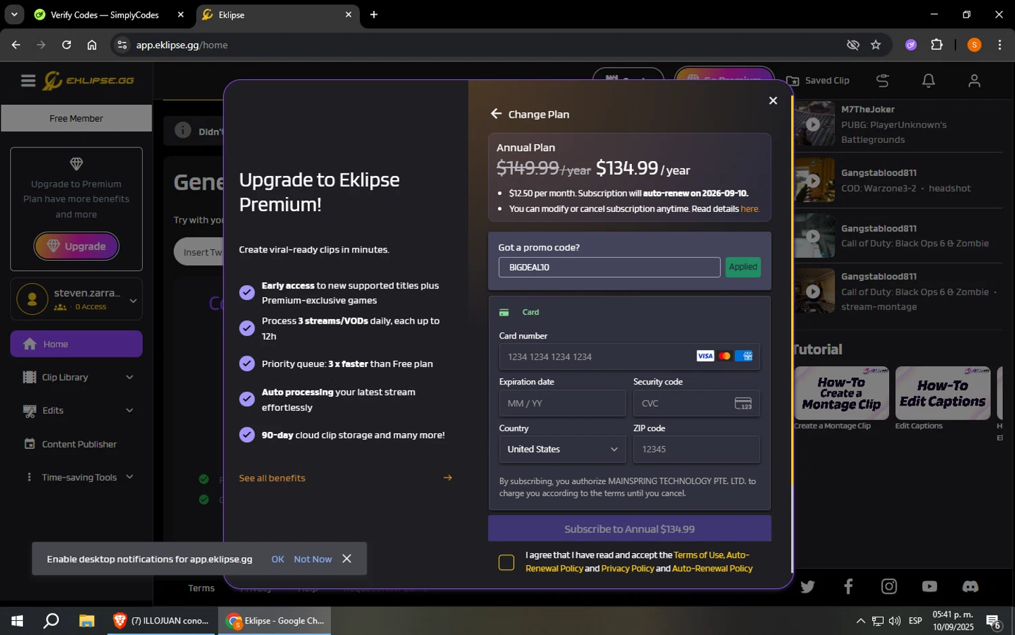
Task: Open the stream list icon beside Saved Clip
Action: (882, 81)
